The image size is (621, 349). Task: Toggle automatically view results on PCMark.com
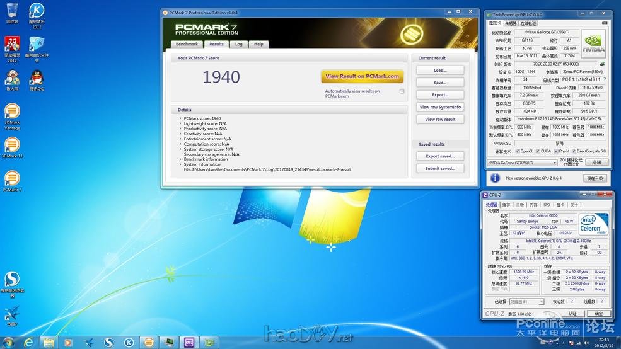[x=402, y=91]
